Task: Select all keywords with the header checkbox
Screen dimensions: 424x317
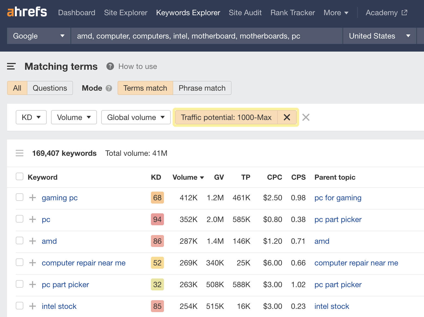Action: (x=19, y=176)
